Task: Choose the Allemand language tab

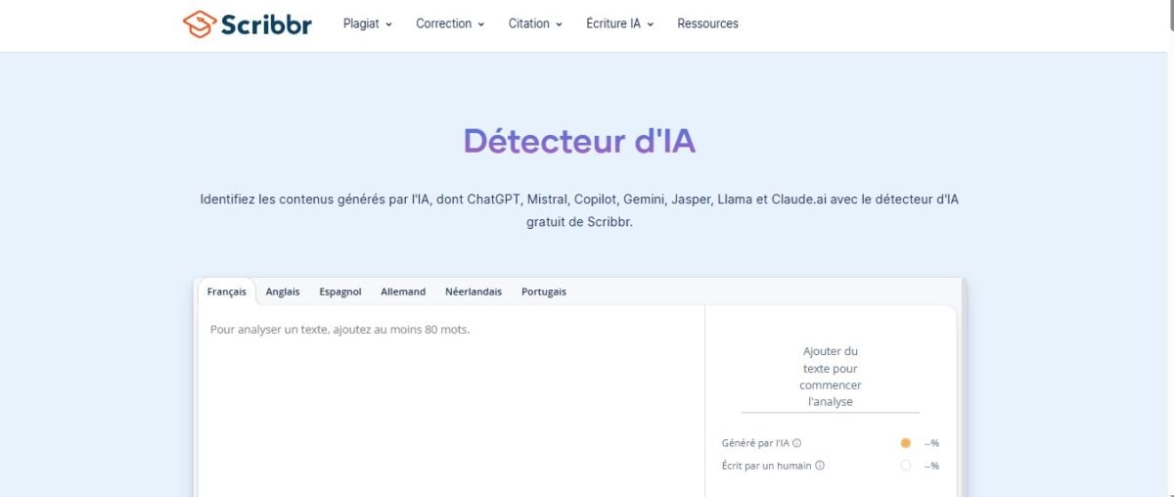Action: [x=403, y=292]
